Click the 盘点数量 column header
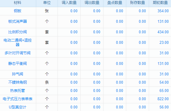Screen dimensions: 171x111 pyautogui.click(x=115, y=3)
